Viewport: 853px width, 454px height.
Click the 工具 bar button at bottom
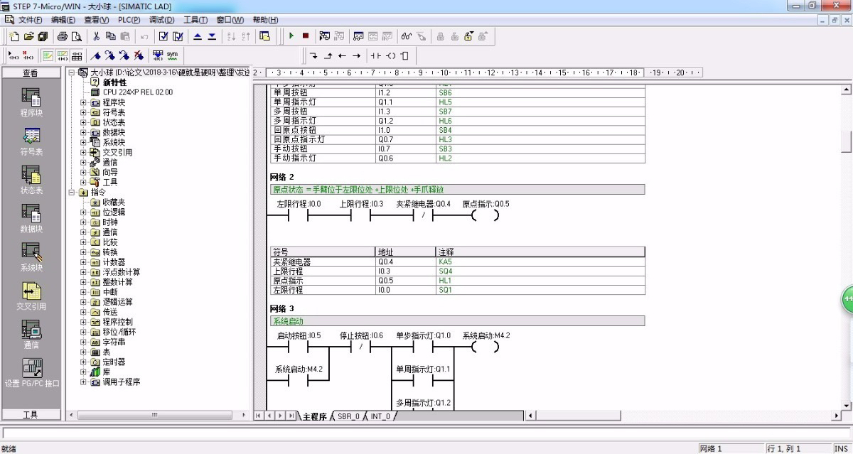tap(31, 415)
